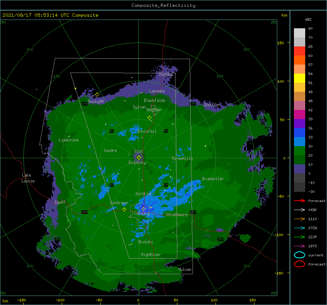Click the Blackfalds town label
This screenshot has height=305, width=327.
154,100
